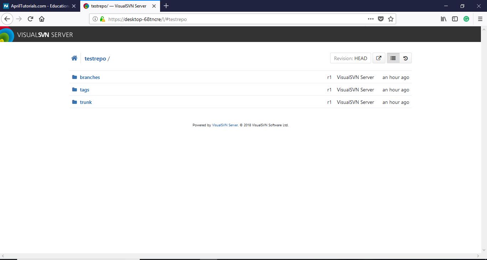The image size is (487, 260).
Task: Open the page actions ellipsis menu
Action: coord(370,19)
